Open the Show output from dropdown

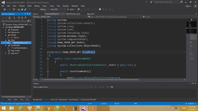point(71,87)
